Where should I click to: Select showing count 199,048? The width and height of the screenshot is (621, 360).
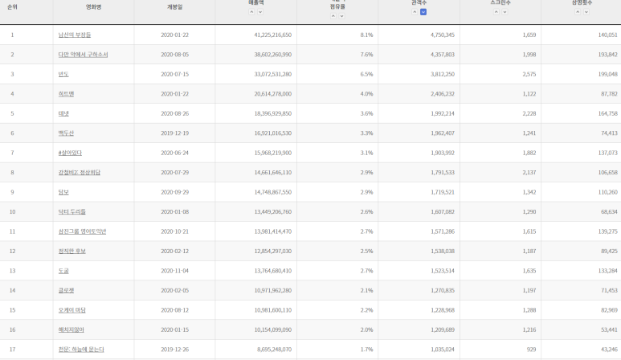click(607, 74)
